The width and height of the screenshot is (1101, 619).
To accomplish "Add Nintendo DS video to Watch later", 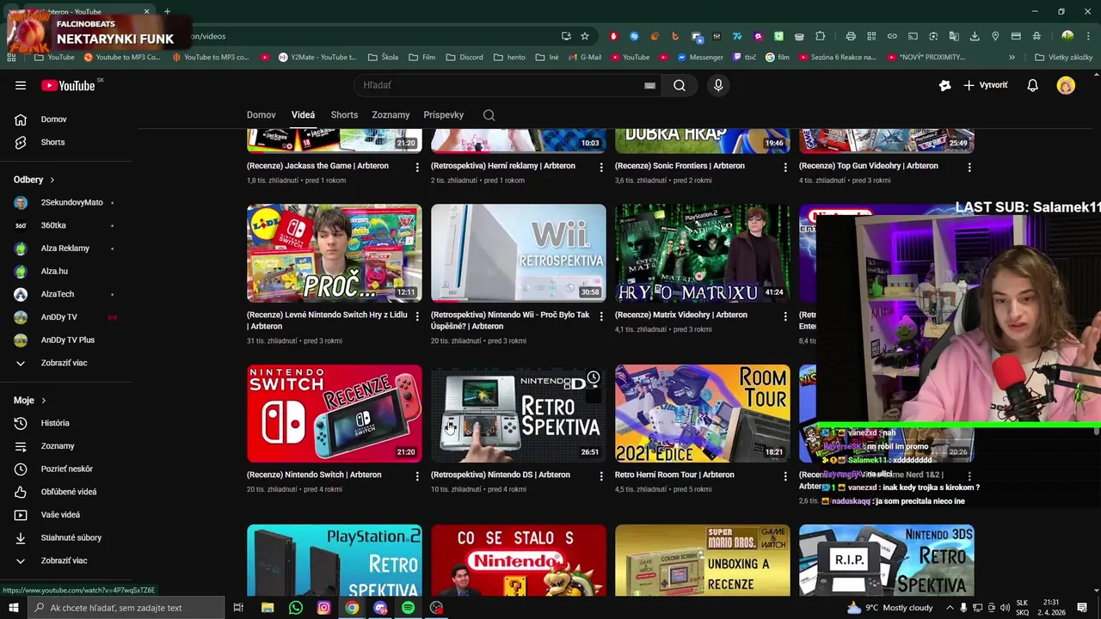I will [x=594, y=377].
